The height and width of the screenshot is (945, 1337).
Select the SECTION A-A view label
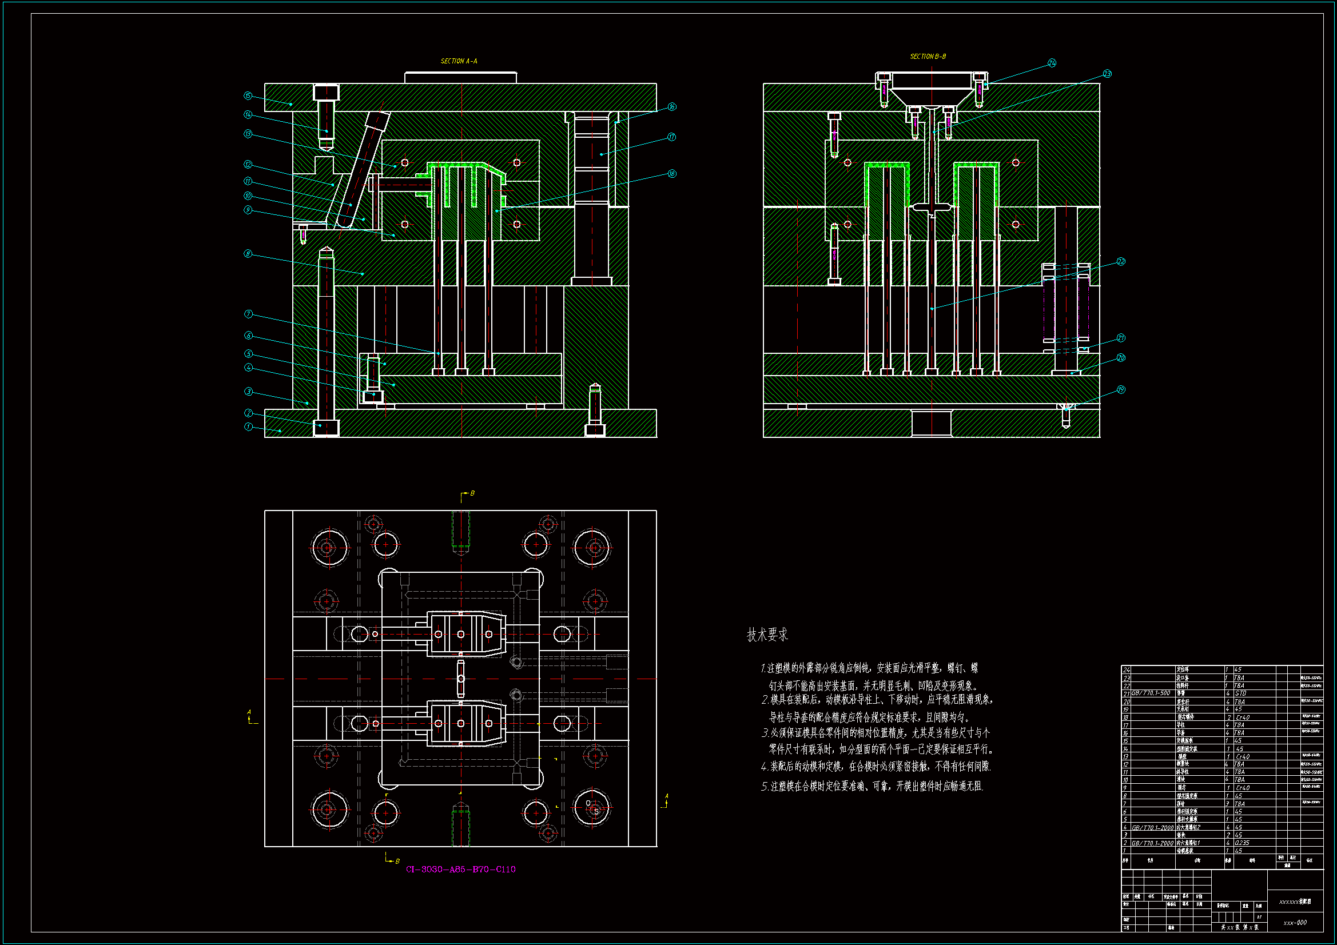point(459,61)
